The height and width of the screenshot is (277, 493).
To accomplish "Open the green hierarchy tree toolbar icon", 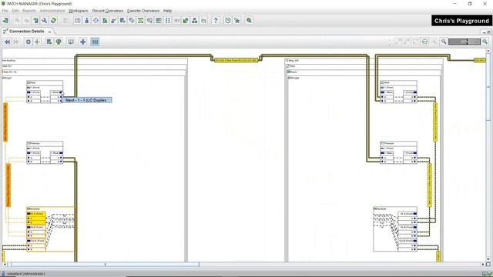I will coord(35,21).
